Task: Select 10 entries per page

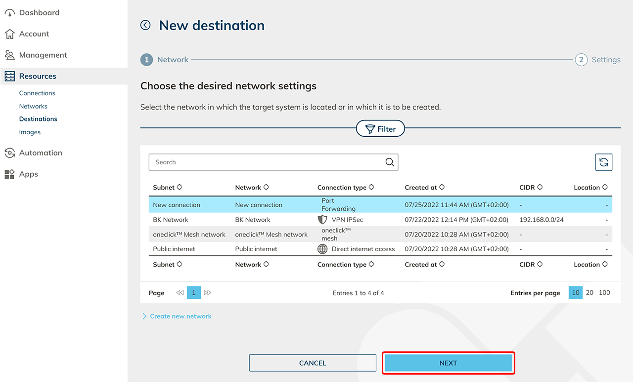Action: [x=576, y=293]
